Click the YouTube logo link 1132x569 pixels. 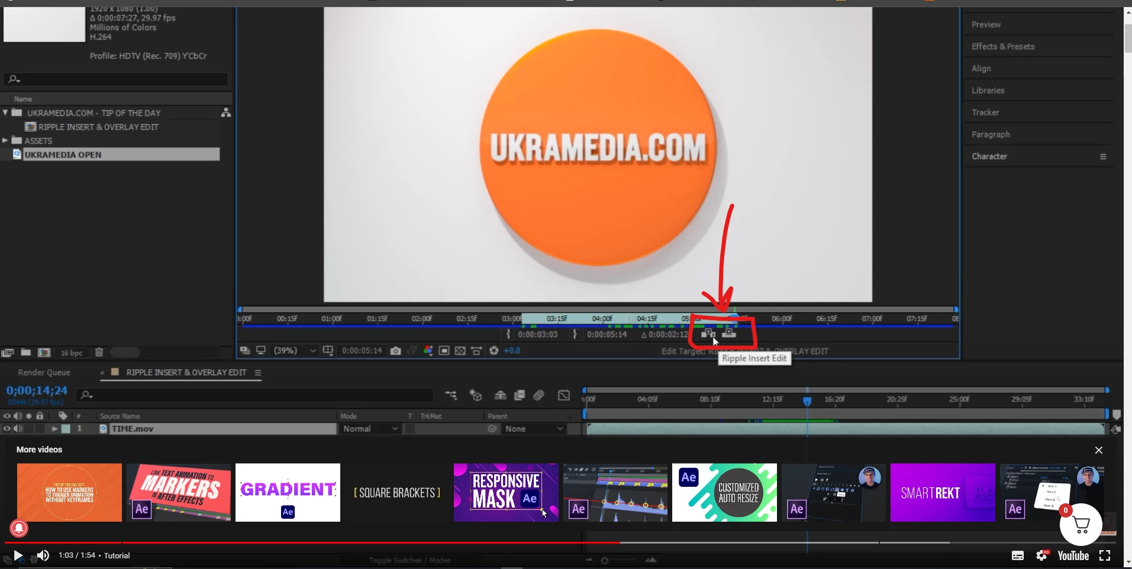tap(1073, 555)
